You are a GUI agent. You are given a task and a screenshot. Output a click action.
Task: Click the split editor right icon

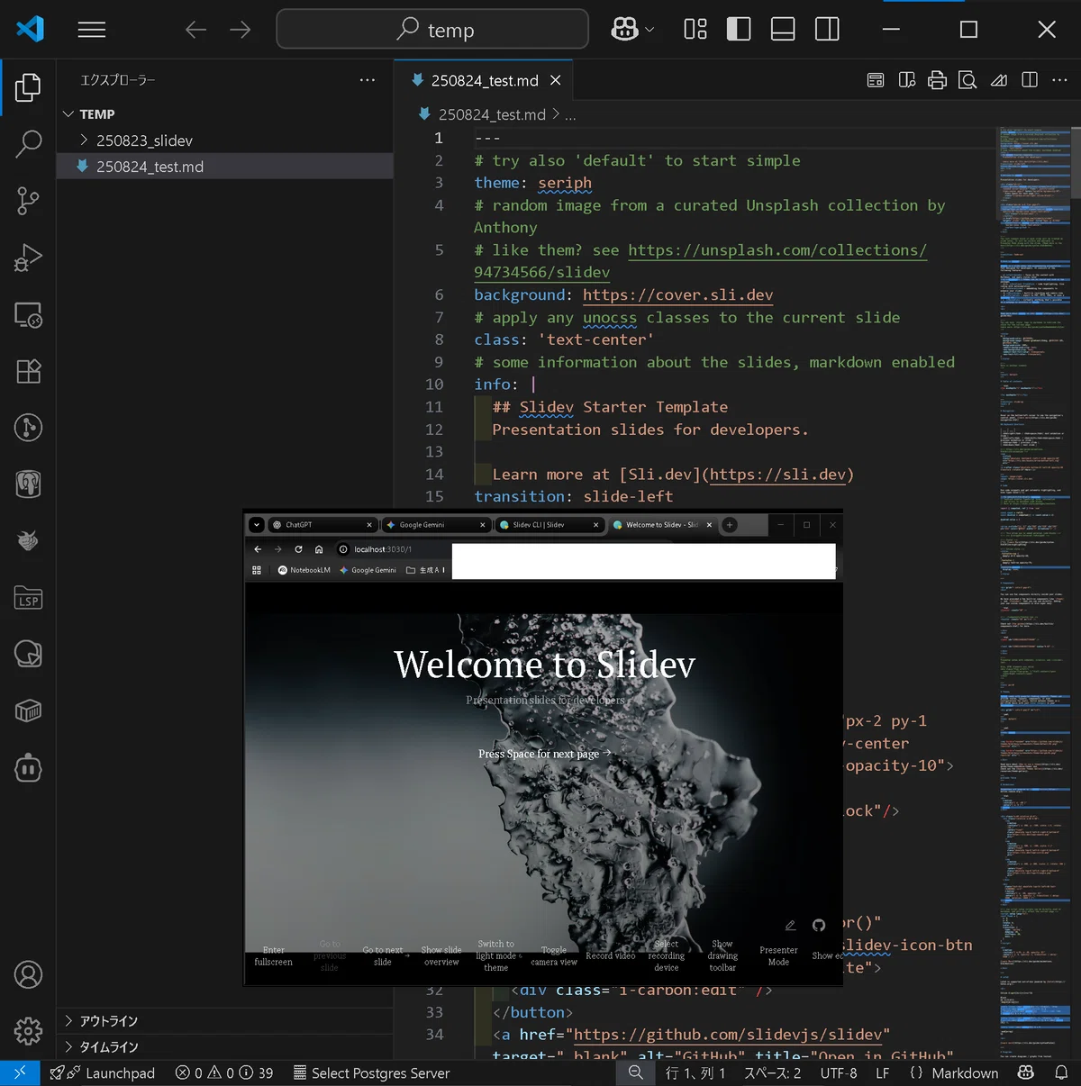[1030, 80]
